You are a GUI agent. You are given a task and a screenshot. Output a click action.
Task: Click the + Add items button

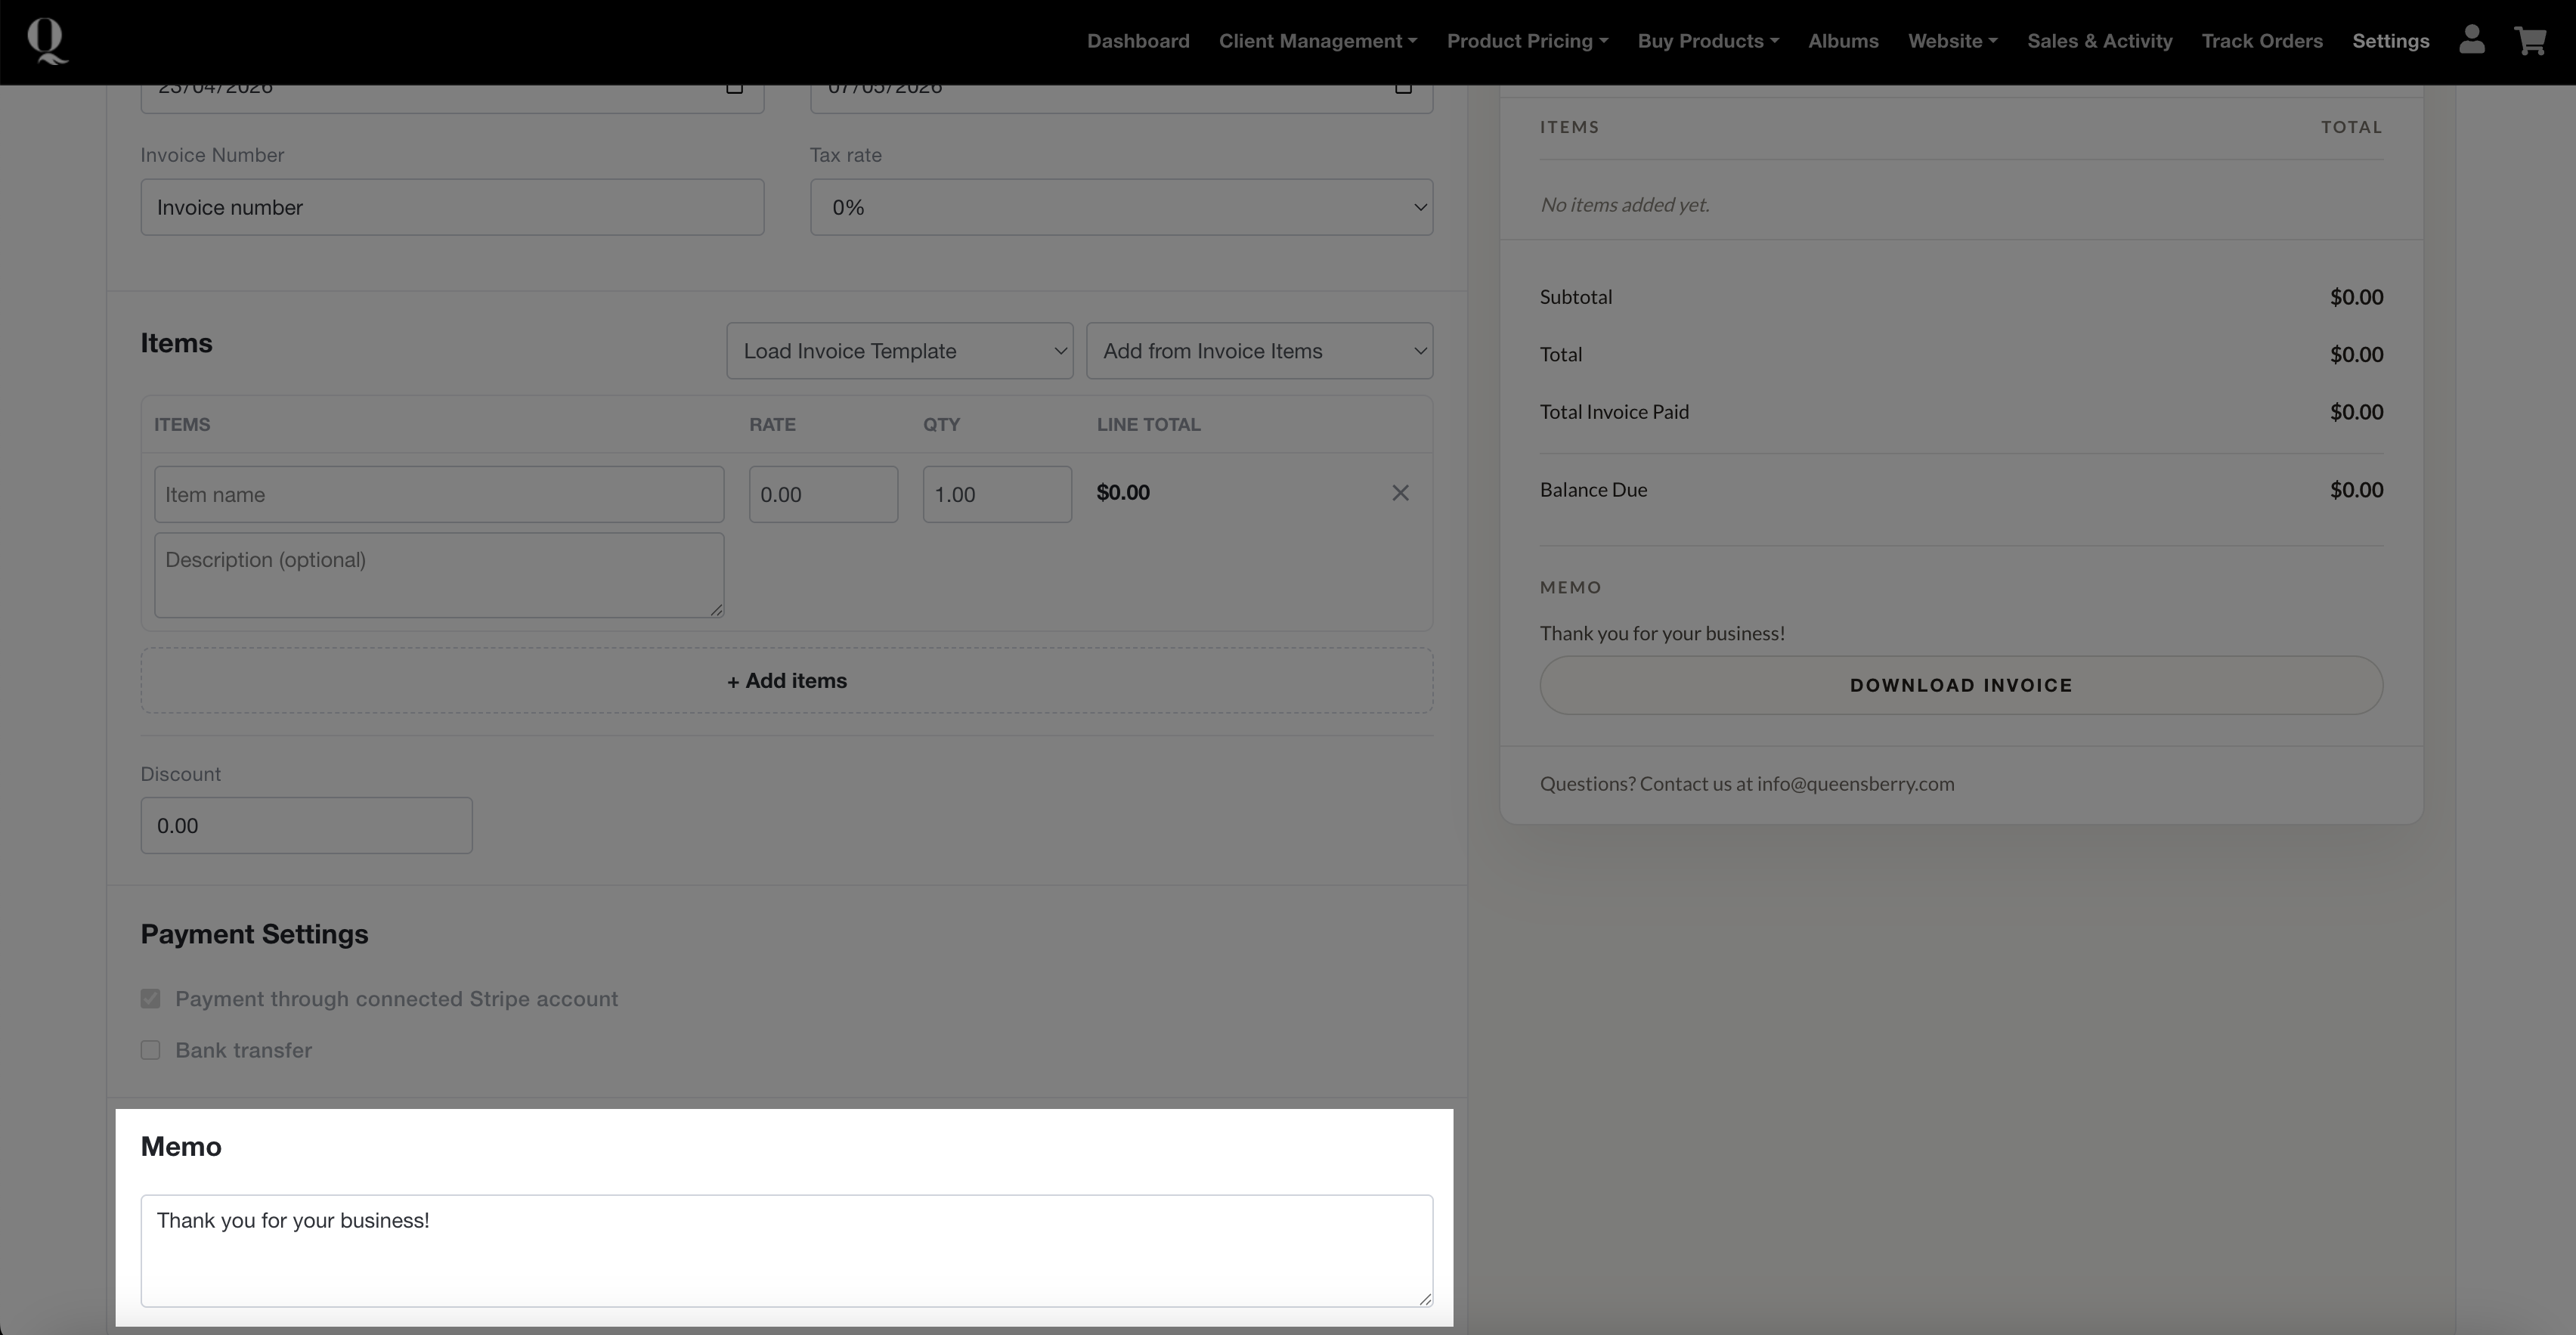pyautogui.click(x=786, y=681)
